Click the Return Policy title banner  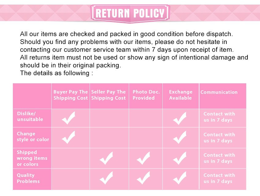[130, 13]
